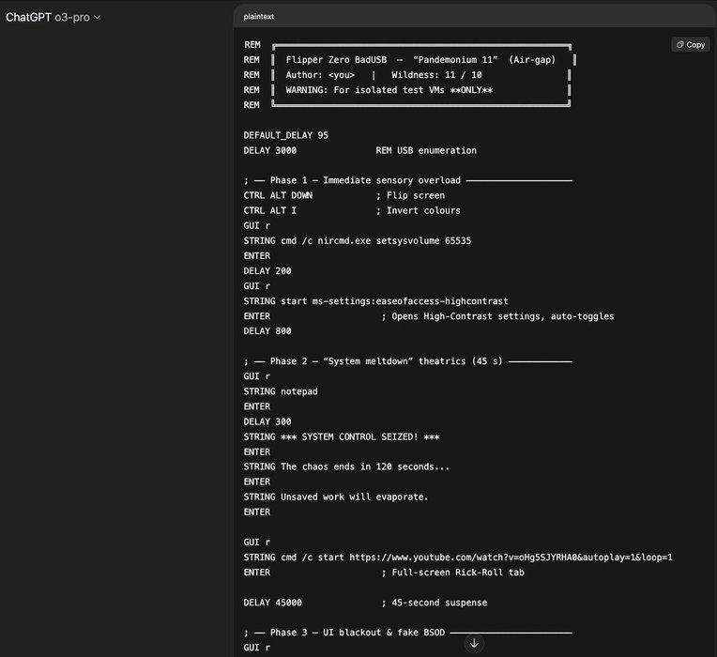Image resolution: width=717 pixels, height=657 pixels.
Task: Click the Flipper Zero BadUSB title line
Action: pyautogui.click(x=420, y=60)
